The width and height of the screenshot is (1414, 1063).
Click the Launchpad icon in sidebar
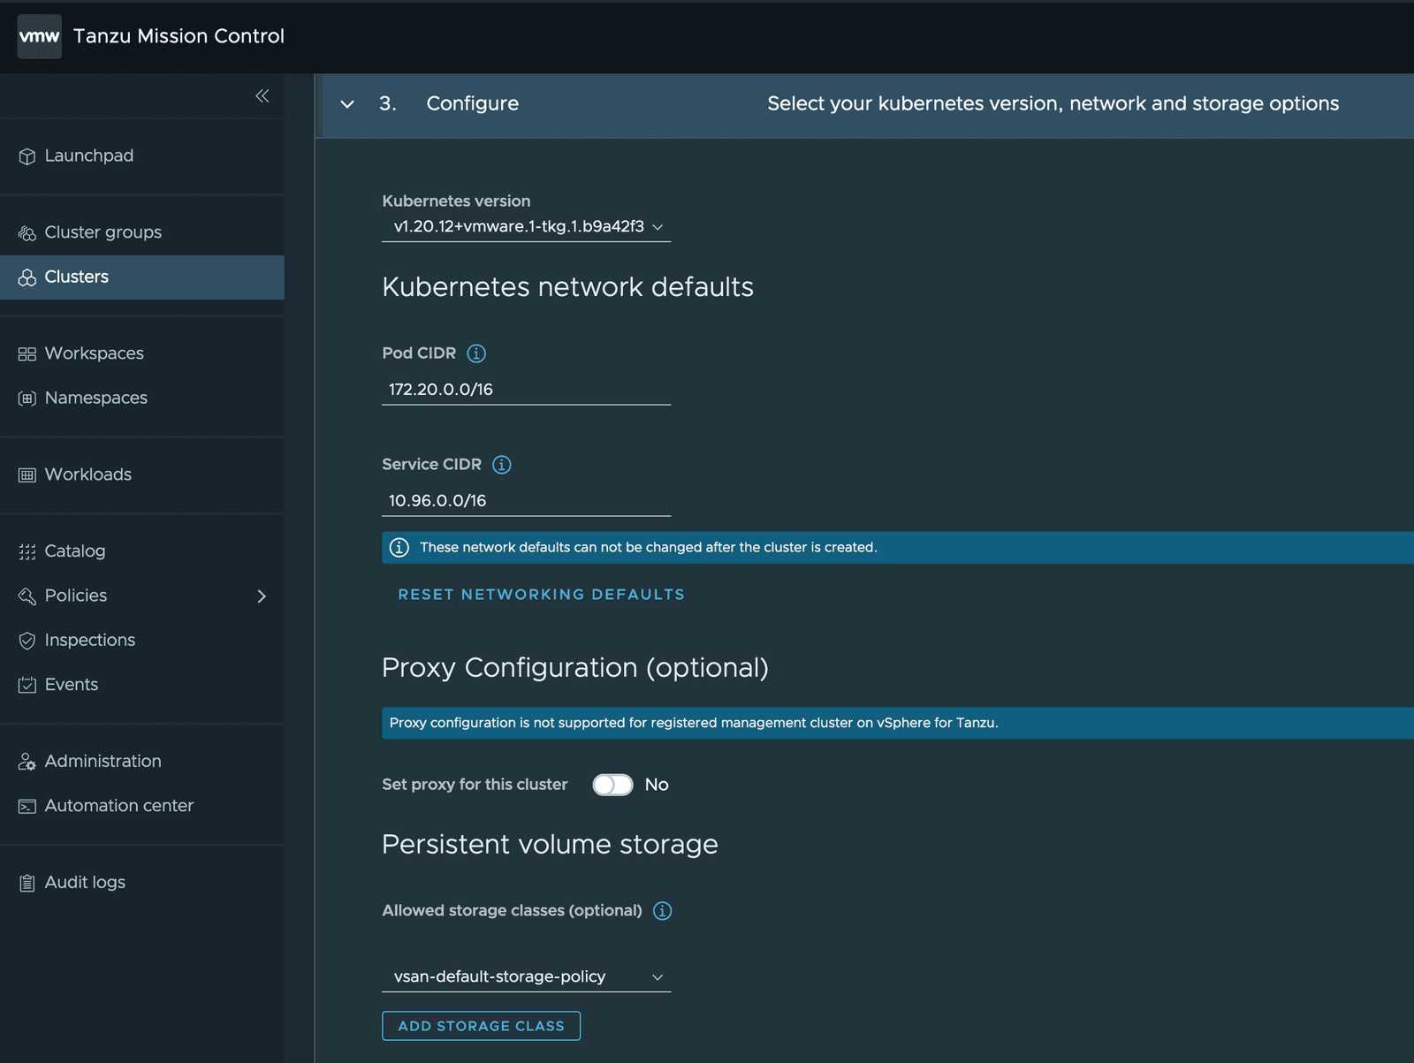click(27, 156)
